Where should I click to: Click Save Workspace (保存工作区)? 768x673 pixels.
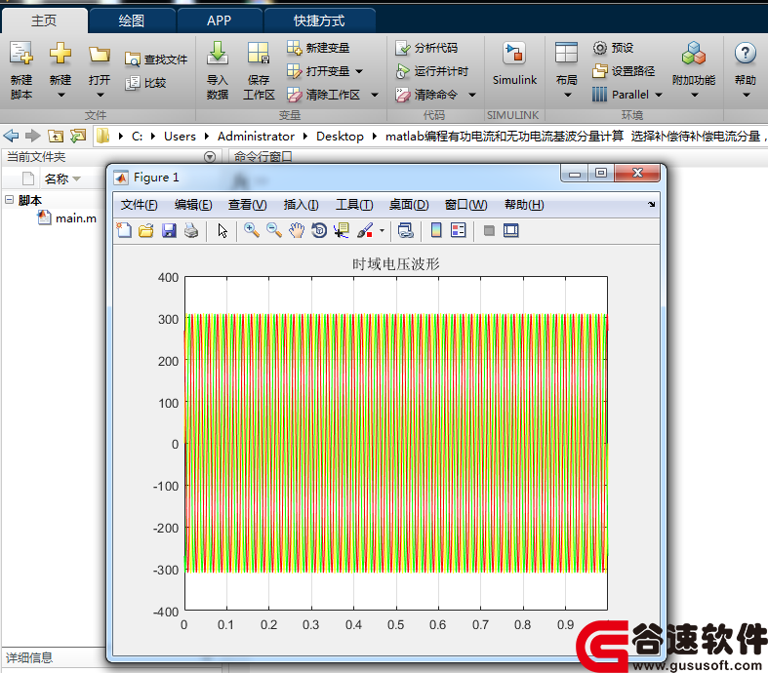(259, 70)
